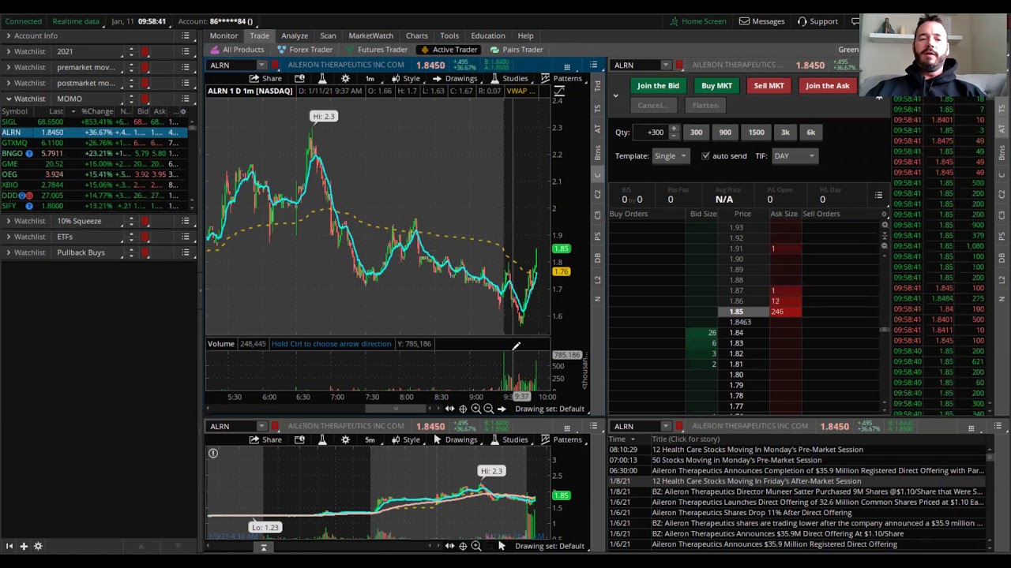Open the MOMO watchlist column settings gear

click(x=184, y=112)
